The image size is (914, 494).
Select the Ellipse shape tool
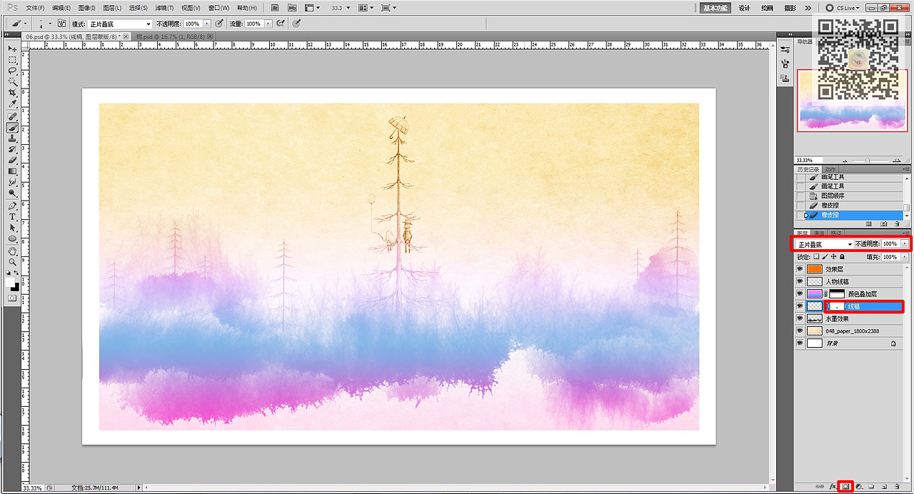pos(12,238)
